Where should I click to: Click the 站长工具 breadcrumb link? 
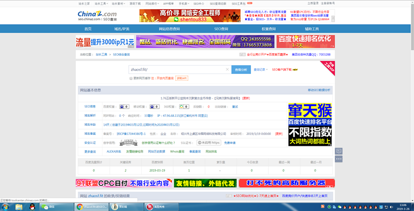point(101,55)
